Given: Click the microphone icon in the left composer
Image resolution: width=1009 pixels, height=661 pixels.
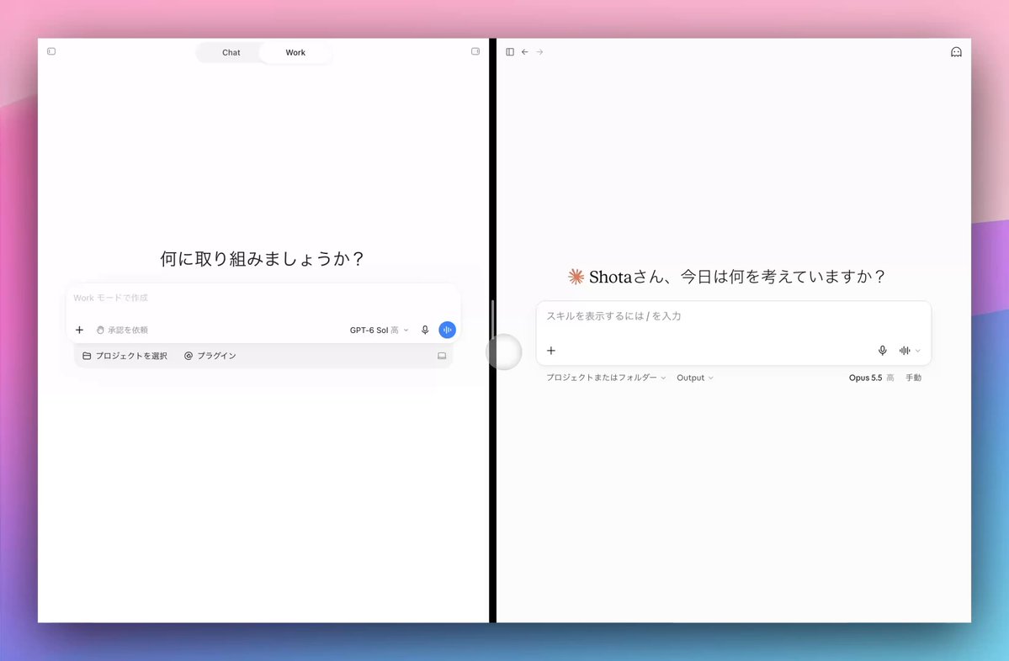Looking at the screenshot, I should click(x=425, y=330).
